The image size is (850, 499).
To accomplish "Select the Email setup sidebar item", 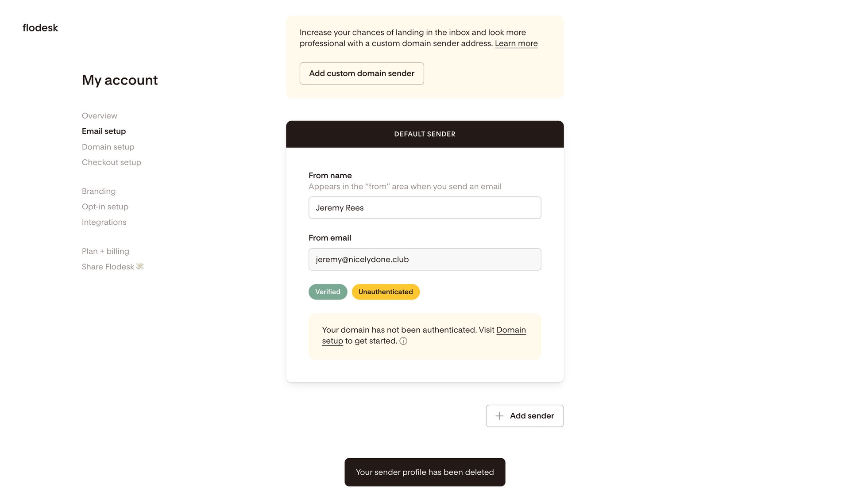I will (x=104, y=131).
